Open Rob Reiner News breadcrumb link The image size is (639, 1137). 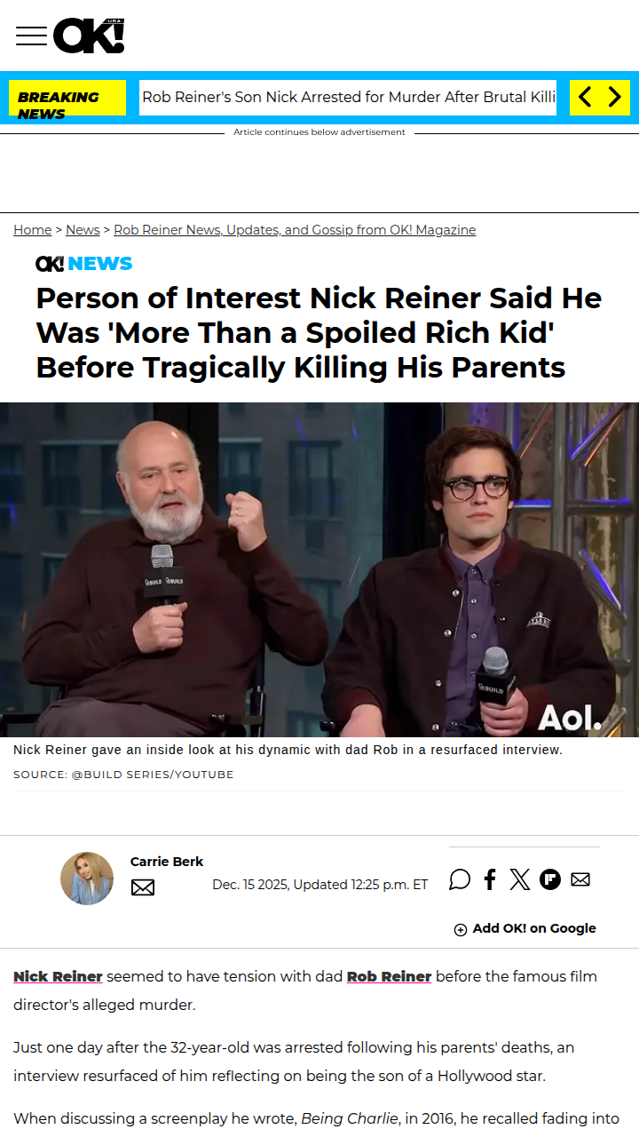[295, 230]
